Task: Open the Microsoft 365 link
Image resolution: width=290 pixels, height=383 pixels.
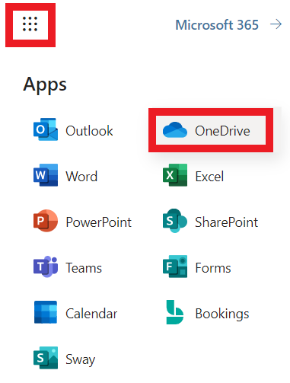Action: [217, 25]
